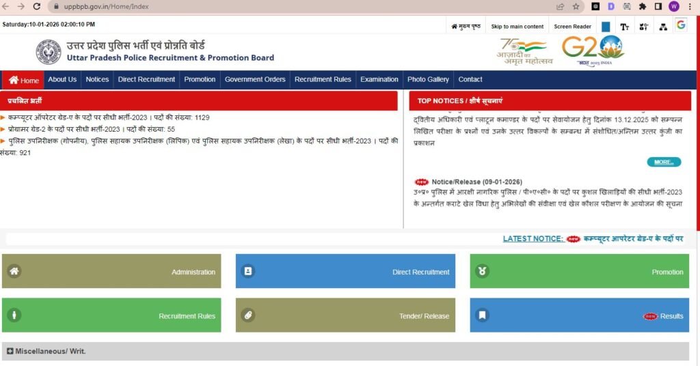Open the Government Orders menu
This screenshot has width=700, height=366.
255,79
